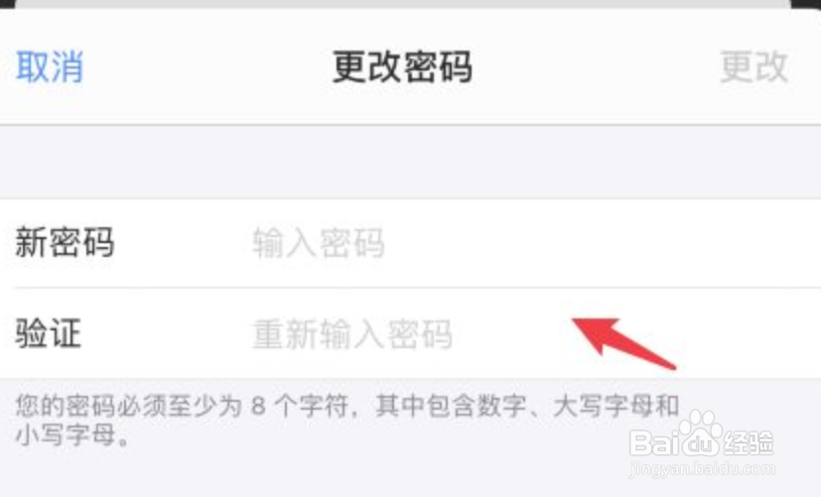Tap the grayed-out 更改 button at top right
Image resolution: width=821 pixels, height=497 pixels.
click(753, 66)
